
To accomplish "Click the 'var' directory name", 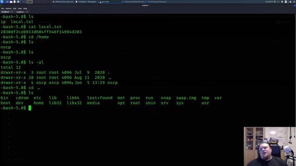I will pyautogui.click(x=218, y=98).
